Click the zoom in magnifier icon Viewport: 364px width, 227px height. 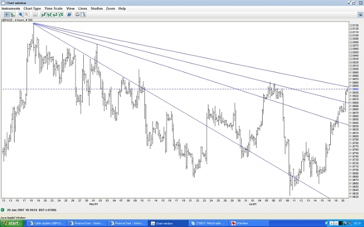click(x=20, y=15)
